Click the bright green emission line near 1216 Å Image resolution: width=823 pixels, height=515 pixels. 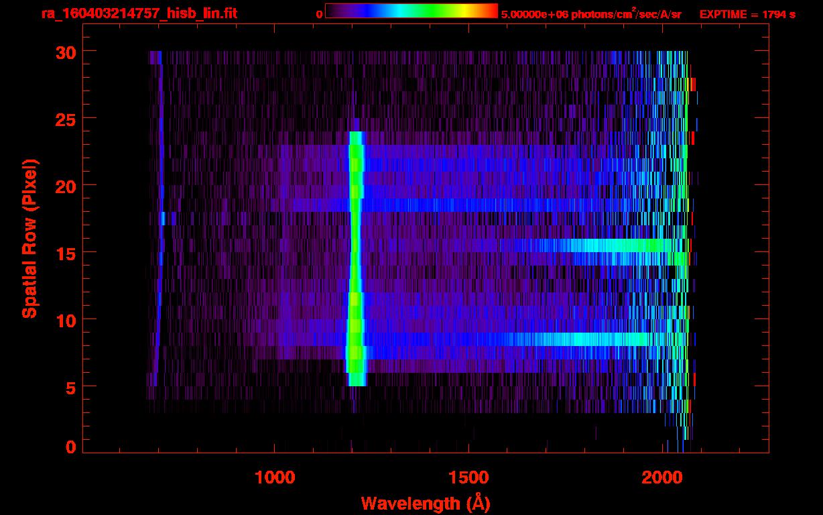355,259
